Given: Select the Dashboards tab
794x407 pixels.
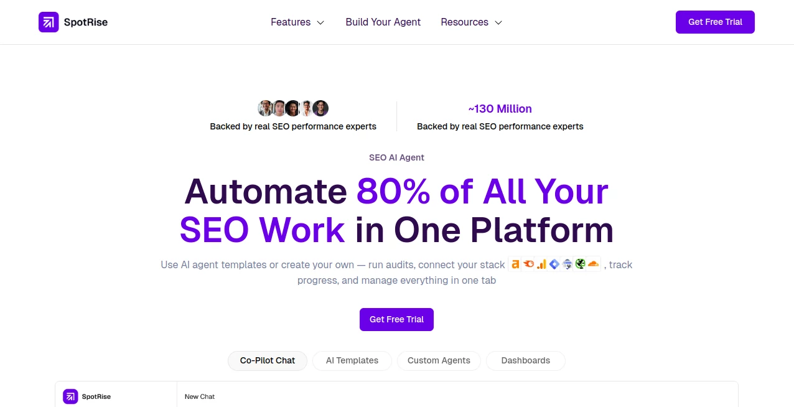Looking at the screenshot, I should (525, 360).
